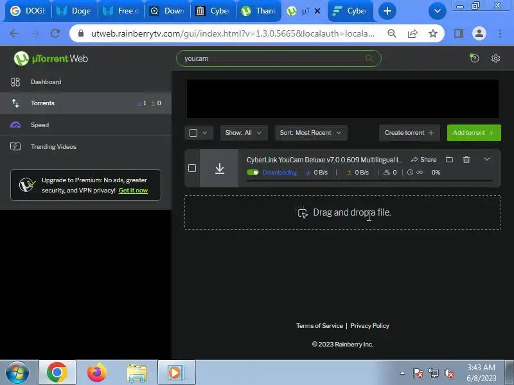Viewport: 514px width, 385px height.
Task: Open Speed in the sidebar
Action: 85,125
